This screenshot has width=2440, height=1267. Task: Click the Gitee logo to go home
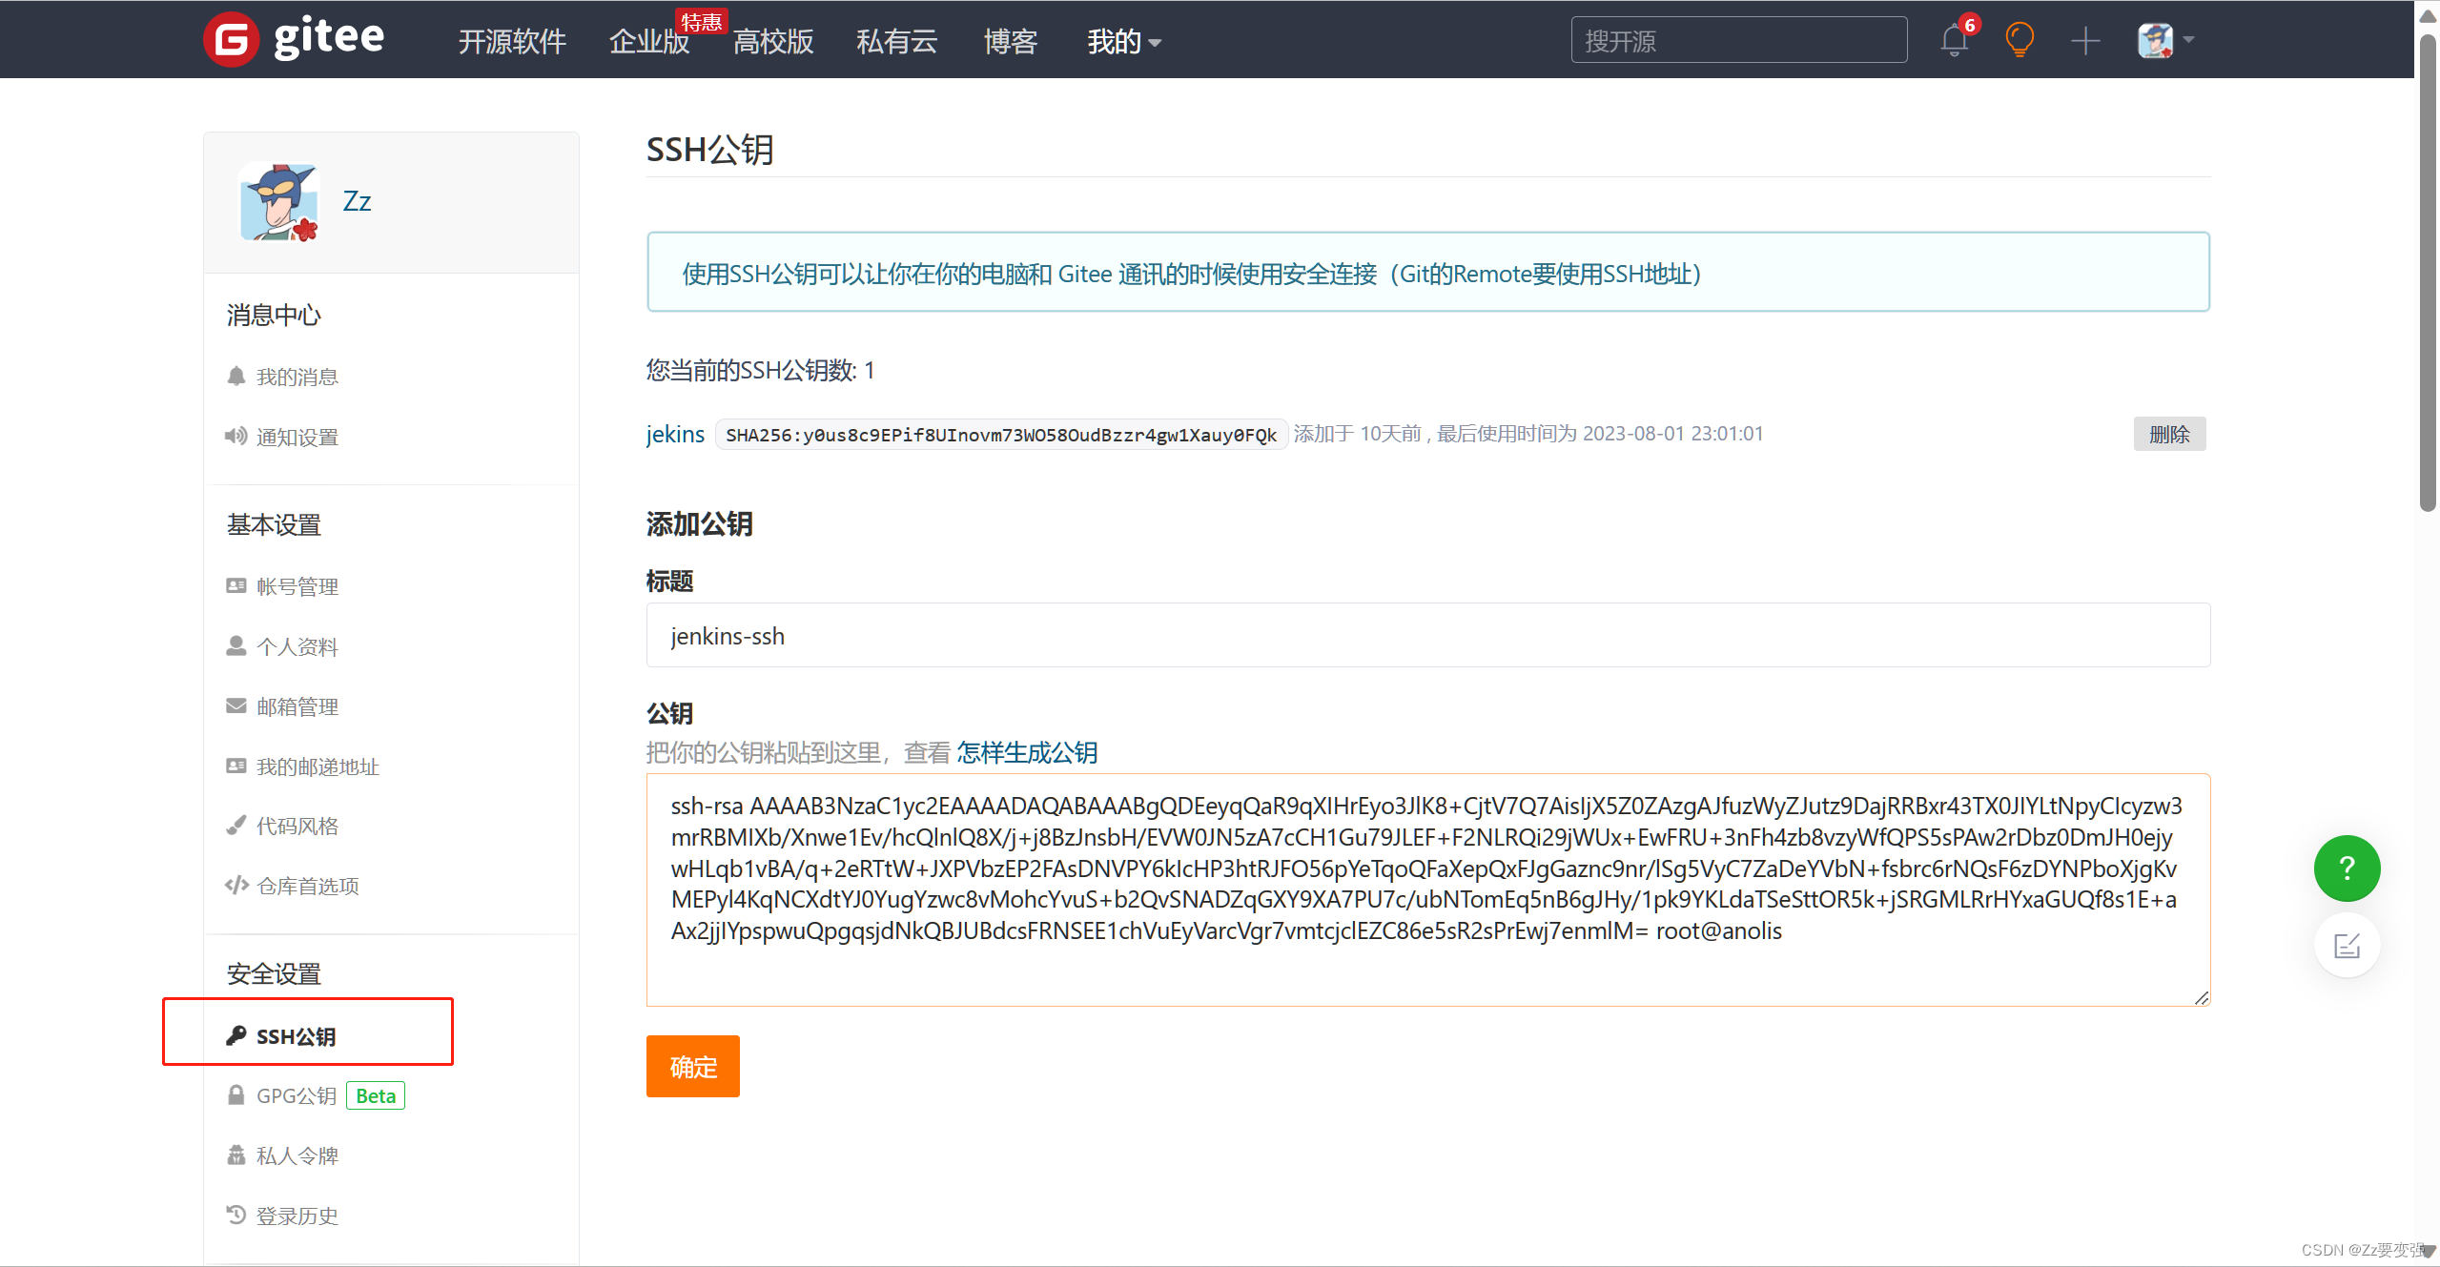click(293, 38)
